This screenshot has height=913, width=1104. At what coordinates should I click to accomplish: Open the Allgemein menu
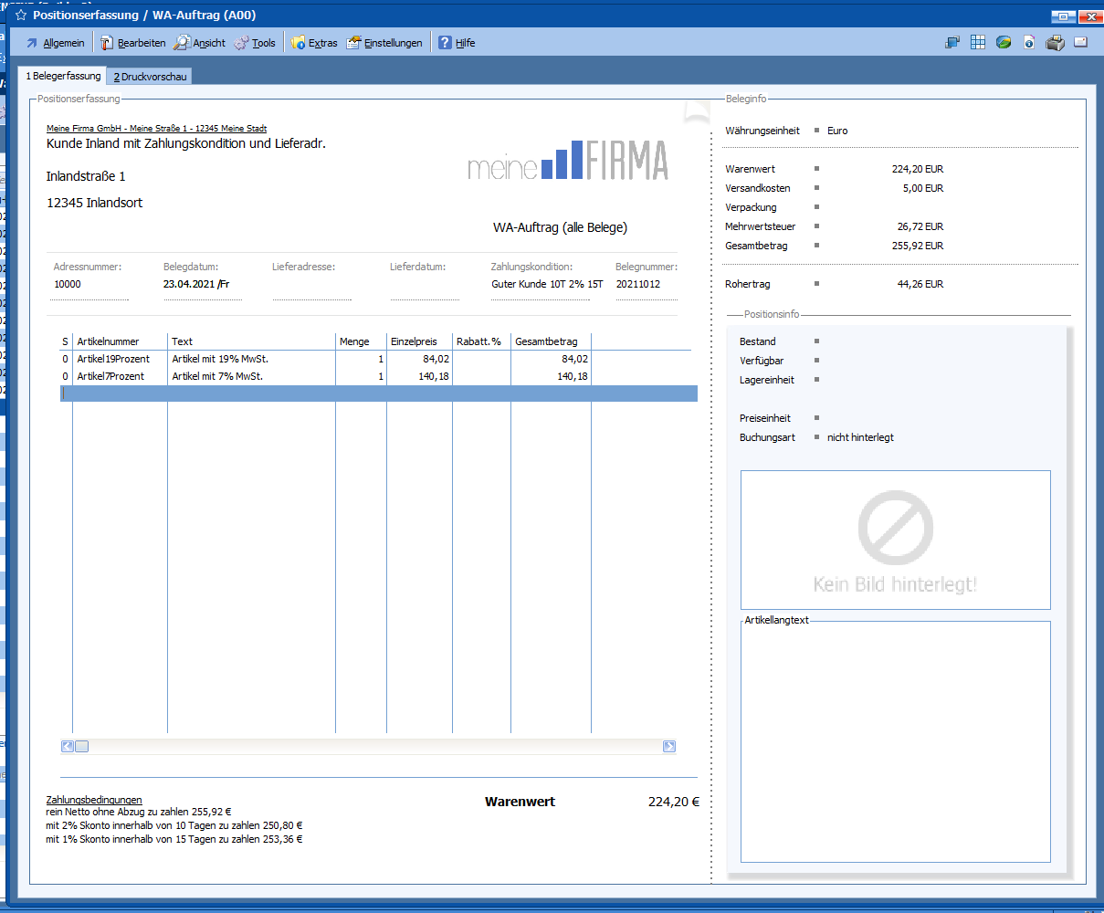click(x=55, y=43)
